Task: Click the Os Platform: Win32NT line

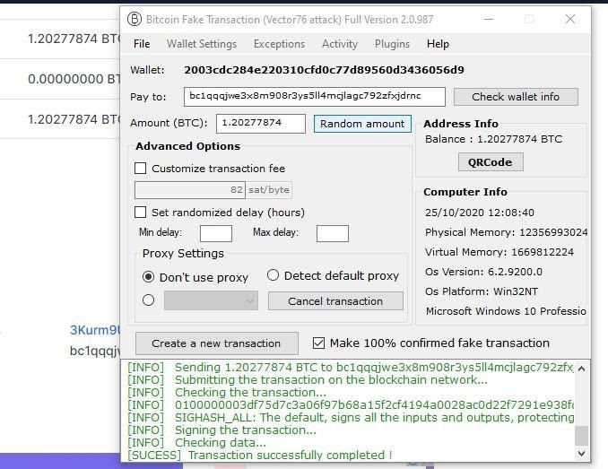Action: (482, 291)
